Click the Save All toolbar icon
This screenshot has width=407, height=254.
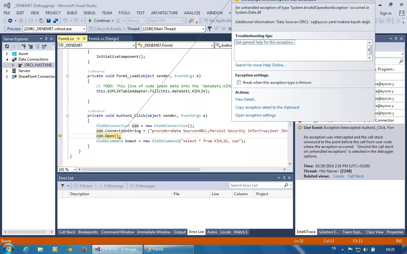[56, 21]
